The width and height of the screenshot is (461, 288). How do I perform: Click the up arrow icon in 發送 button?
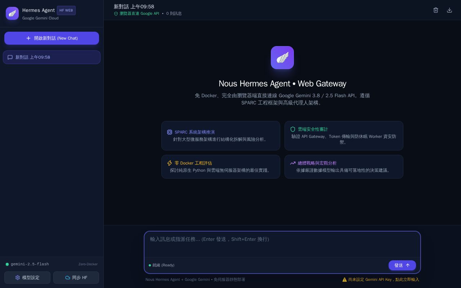(x=408, y=265)
